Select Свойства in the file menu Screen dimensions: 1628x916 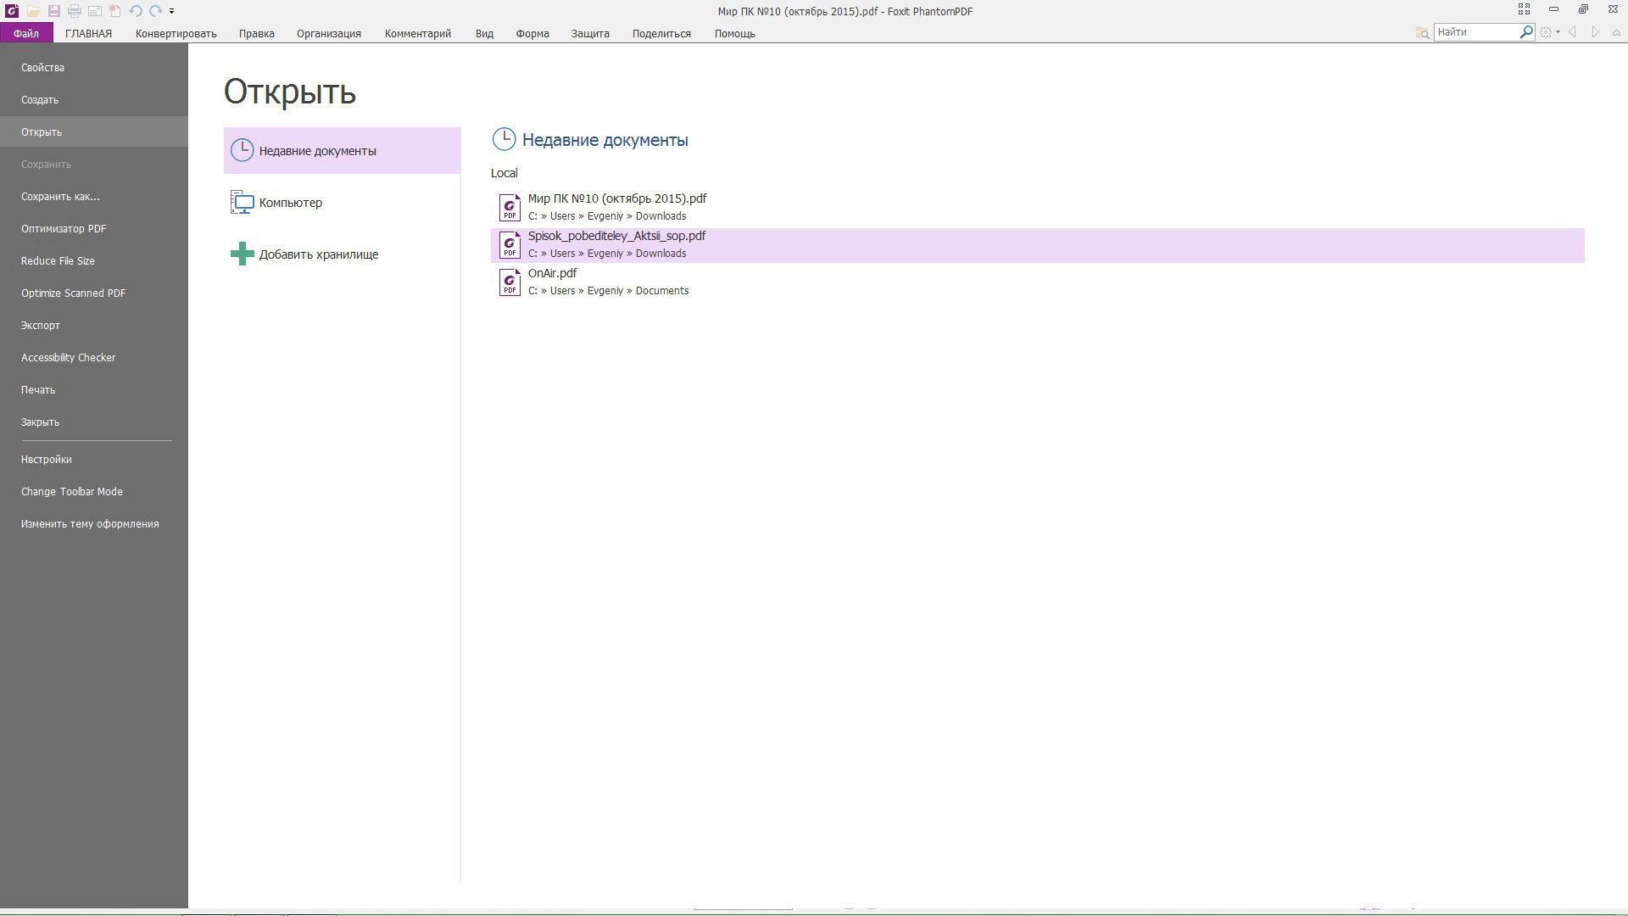coord(94,67)
